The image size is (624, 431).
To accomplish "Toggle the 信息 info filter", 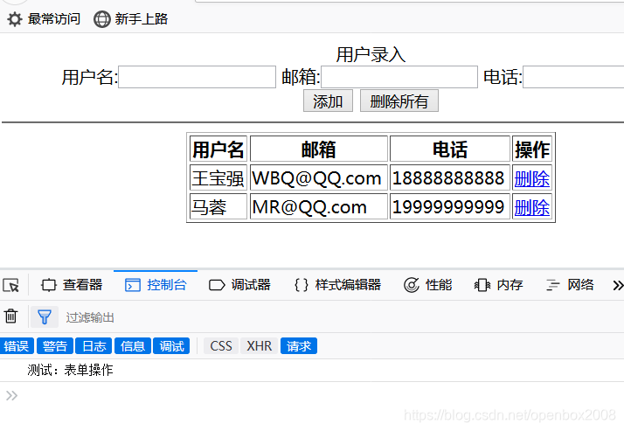I will coord(133,346).
